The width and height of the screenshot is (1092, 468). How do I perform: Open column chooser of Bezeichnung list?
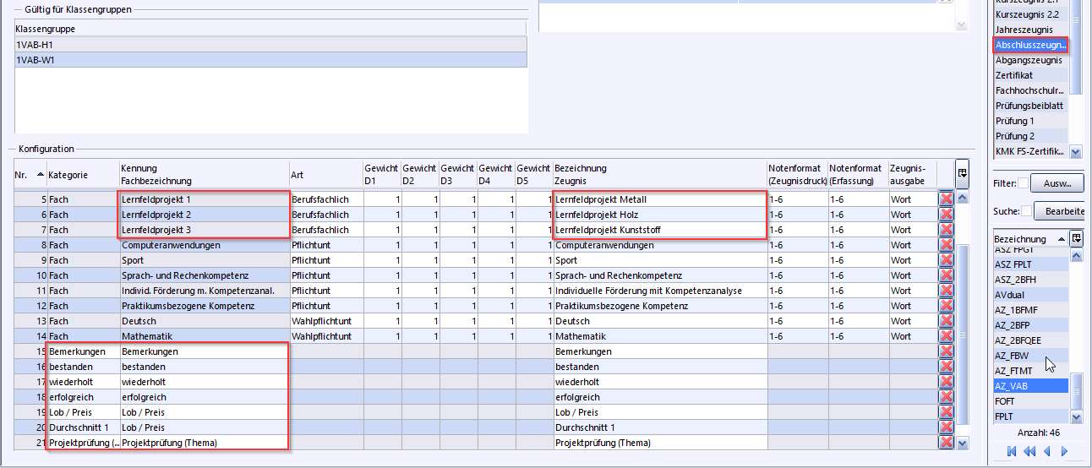click(x=1076, y=239)
